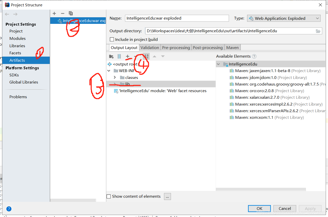Create a directory in output layout
This screenshot has height=217, width=328.
(x=111, y=56)
